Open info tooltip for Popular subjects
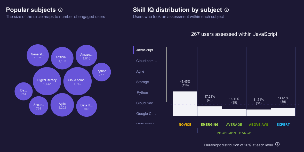Image resolution: width=304 pixels, height=152 pixels. [x=60, y=10]
